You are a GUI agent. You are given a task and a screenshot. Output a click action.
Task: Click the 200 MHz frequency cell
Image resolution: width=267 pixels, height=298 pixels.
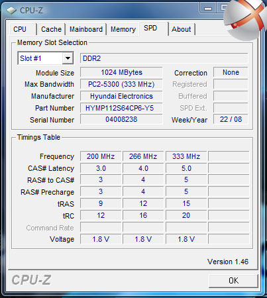101,156
